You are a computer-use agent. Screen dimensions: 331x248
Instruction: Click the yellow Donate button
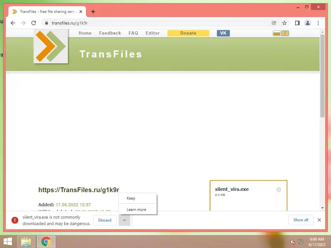pyautogui.click(x=188, y=33)
